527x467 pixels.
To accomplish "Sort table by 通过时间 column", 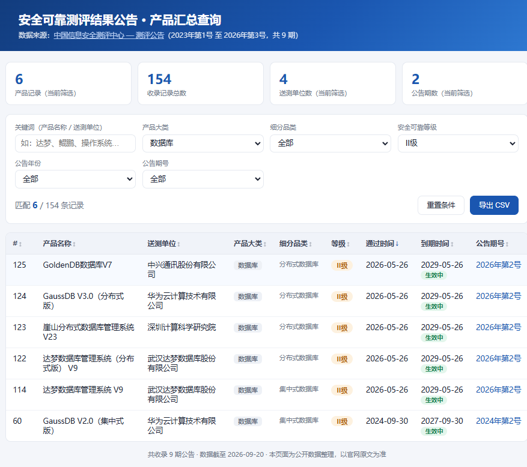I will 382,244.
